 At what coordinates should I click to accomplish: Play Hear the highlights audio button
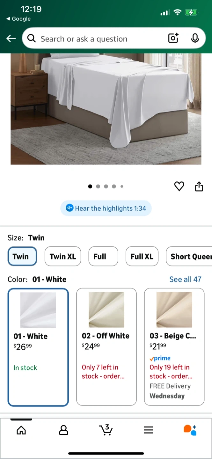(x=106, y=208)
